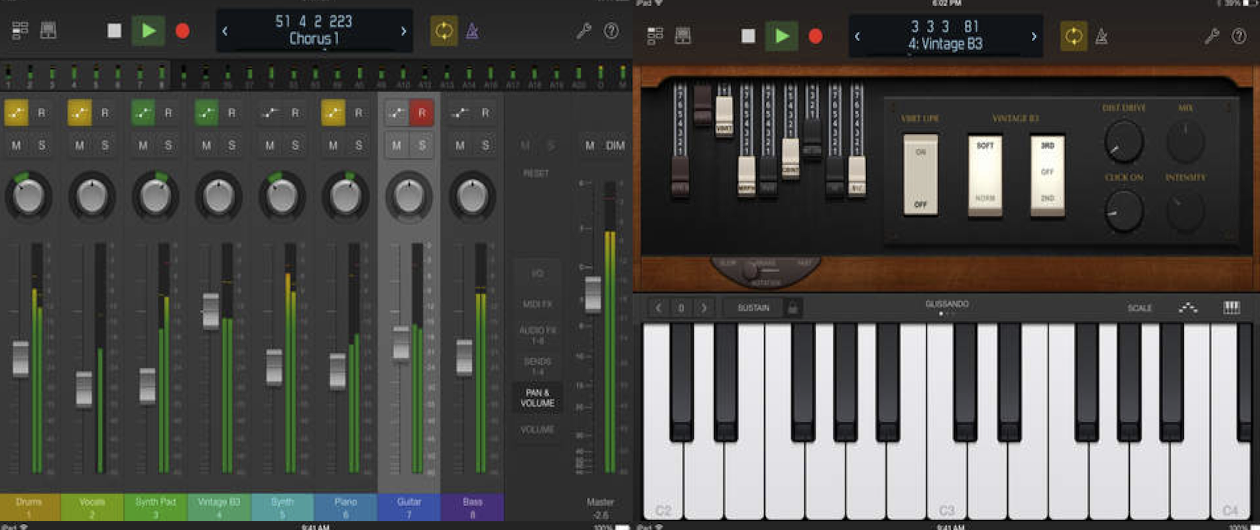Select the I/O mixer view
This screenshot has height=530, width=1260.
point(537,273)
